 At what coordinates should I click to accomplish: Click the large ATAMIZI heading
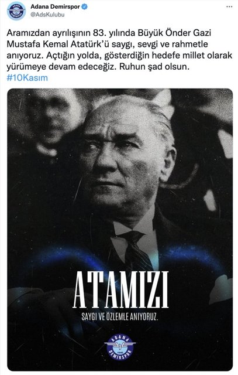[x=120, y=289]
